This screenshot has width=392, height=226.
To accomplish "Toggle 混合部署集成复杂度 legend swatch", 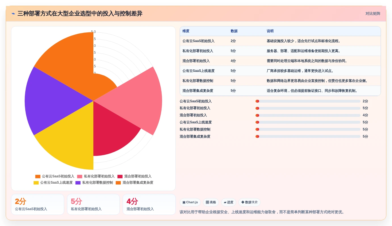I will [118, 183].
